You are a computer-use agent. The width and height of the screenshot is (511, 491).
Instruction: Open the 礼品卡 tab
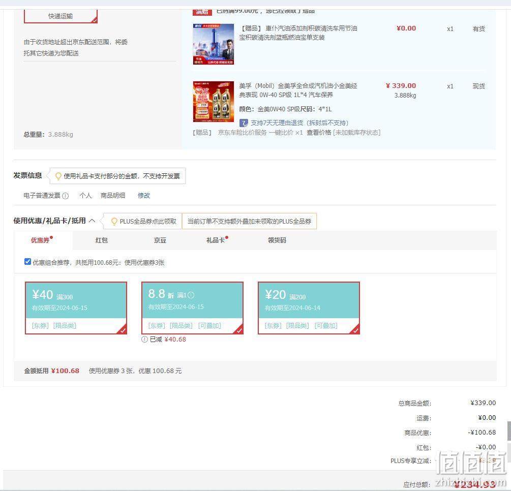tap(216, 240)
